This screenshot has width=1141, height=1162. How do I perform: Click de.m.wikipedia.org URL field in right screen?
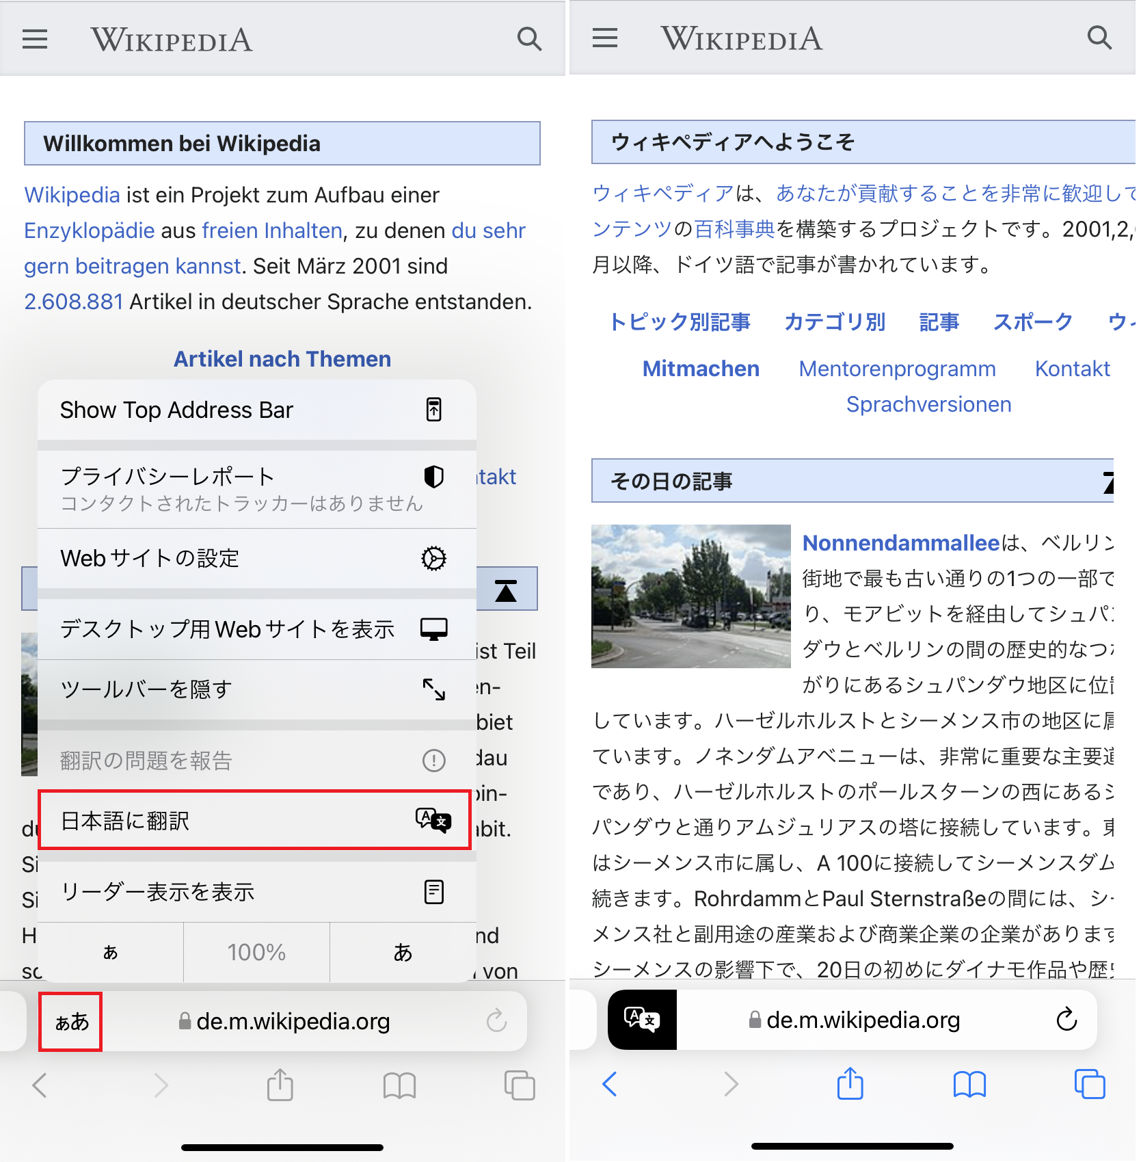855,1020
